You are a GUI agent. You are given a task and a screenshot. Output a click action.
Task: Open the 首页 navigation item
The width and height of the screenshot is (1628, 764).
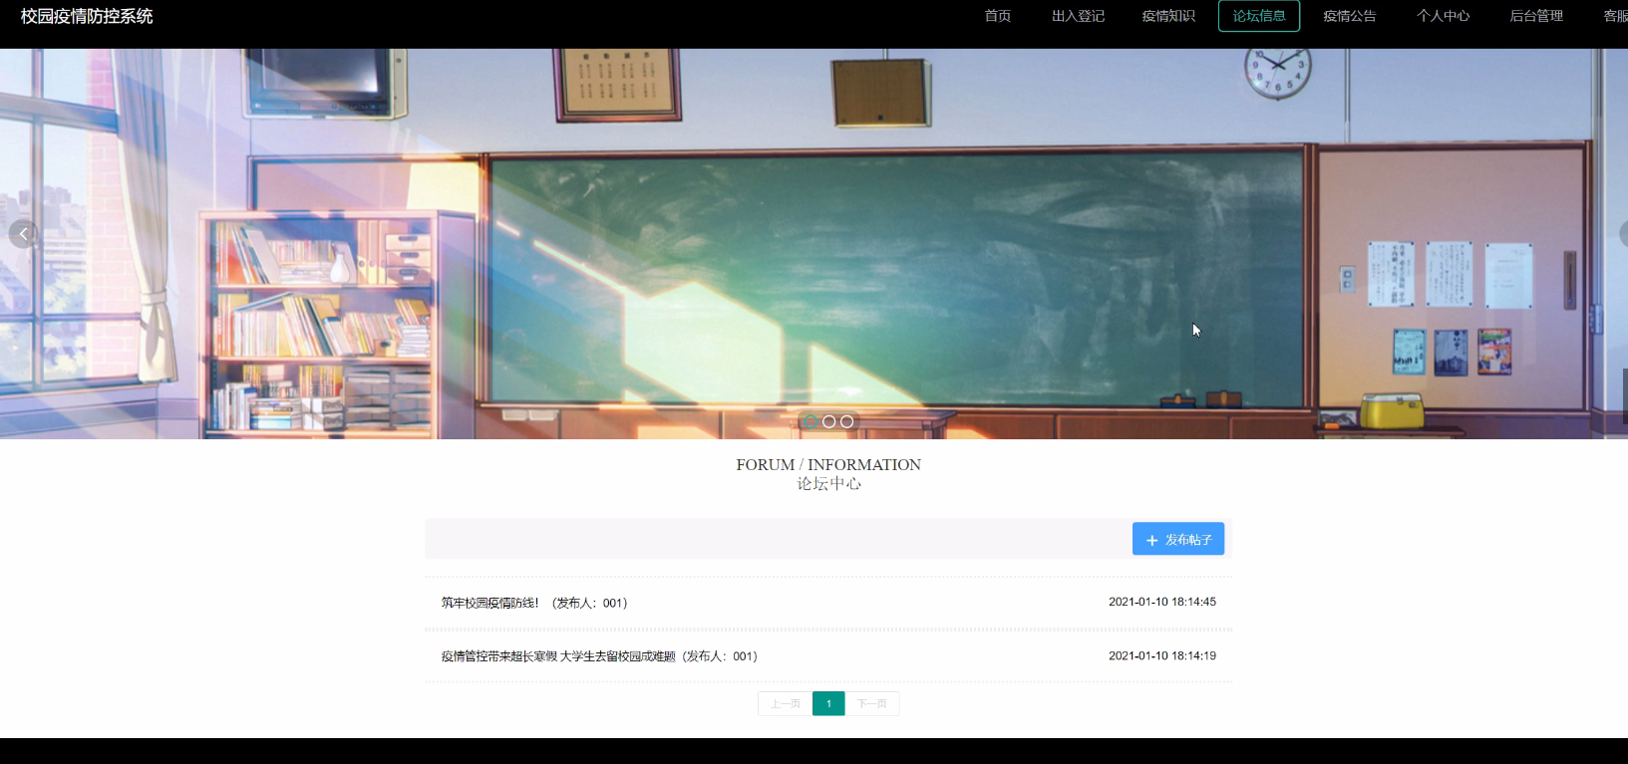point(997,16)
